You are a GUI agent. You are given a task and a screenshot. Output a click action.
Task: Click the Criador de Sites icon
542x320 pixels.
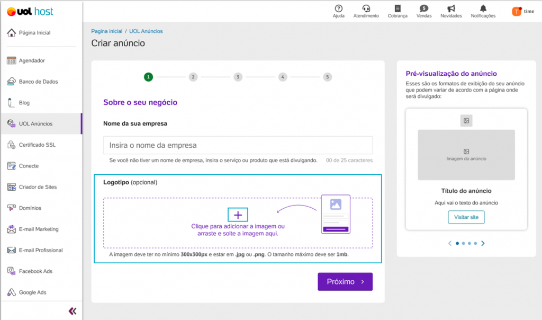[12, 187]
